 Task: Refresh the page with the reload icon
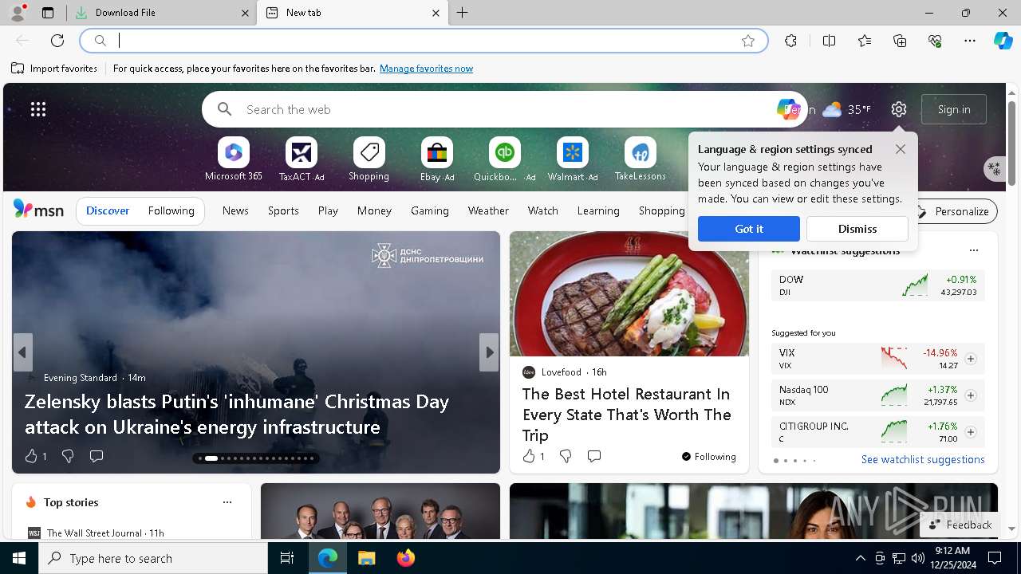point(57,41)
